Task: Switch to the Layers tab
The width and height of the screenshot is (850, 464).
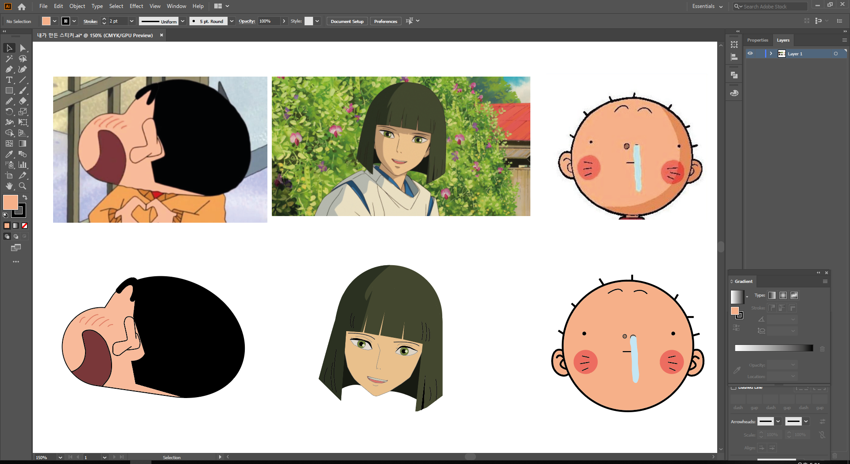Action: point(783,40)
